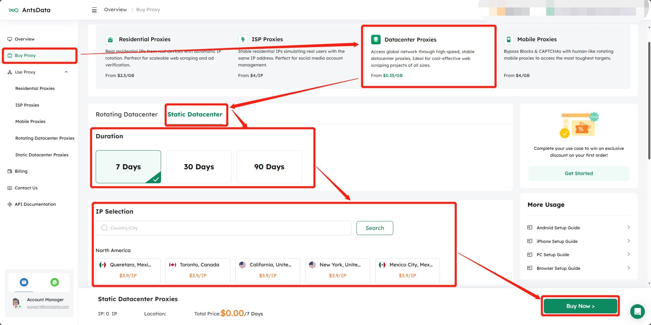Viewport: 651px width, 325px height.
Task: Open PC Setup Guide arrow
Action: (629, 254)
